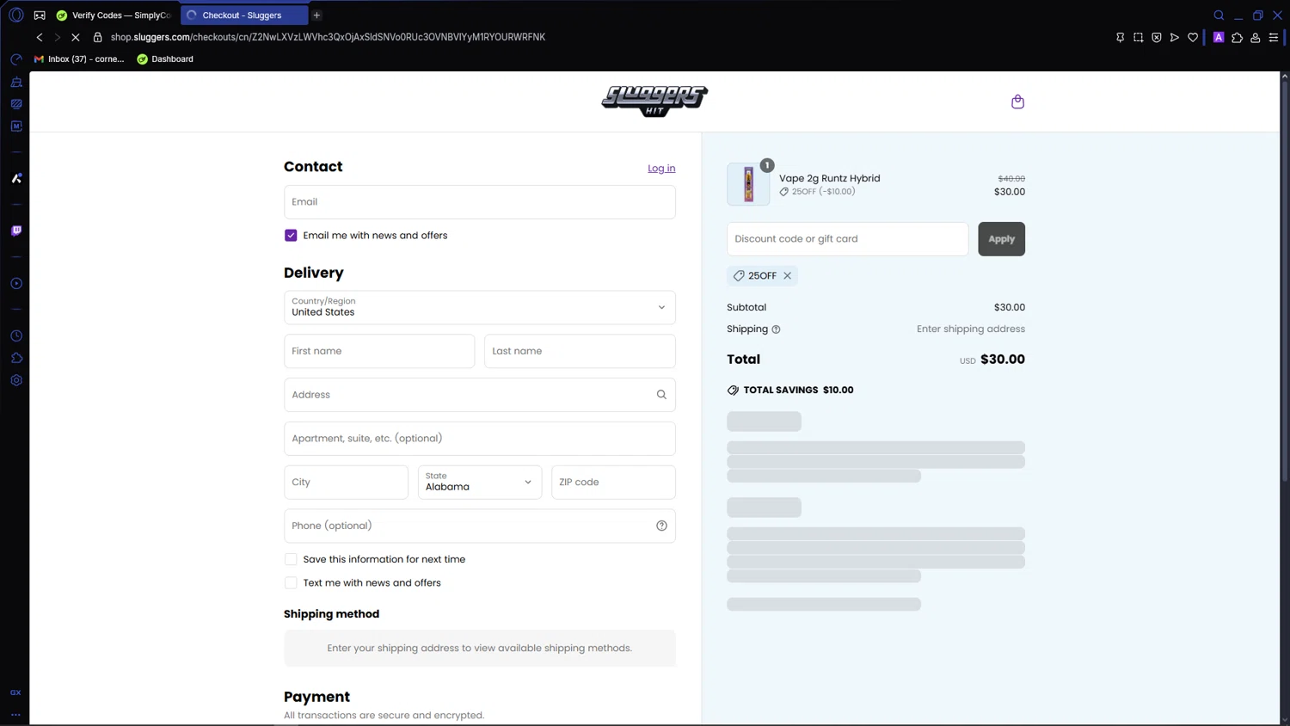Image resolution: width=1290 pixels, height=726 pixels.
Task: Open the three-dot sidebar setup menu
Action: tap(15, 714)
